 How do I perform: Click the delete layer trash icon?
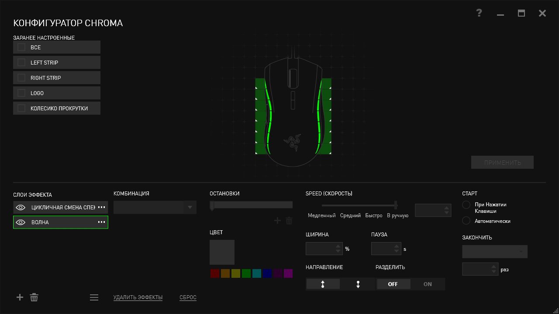point(34,297)
